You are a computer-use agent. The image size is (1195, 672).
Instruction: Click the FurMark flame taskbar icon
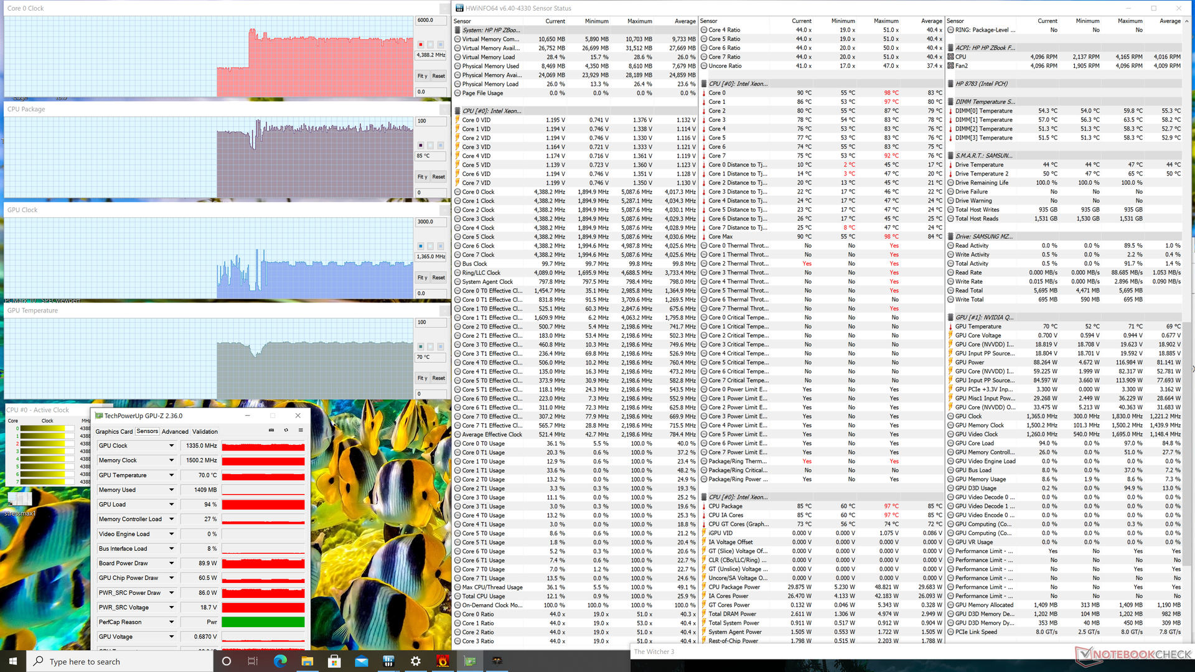point(443,661)
